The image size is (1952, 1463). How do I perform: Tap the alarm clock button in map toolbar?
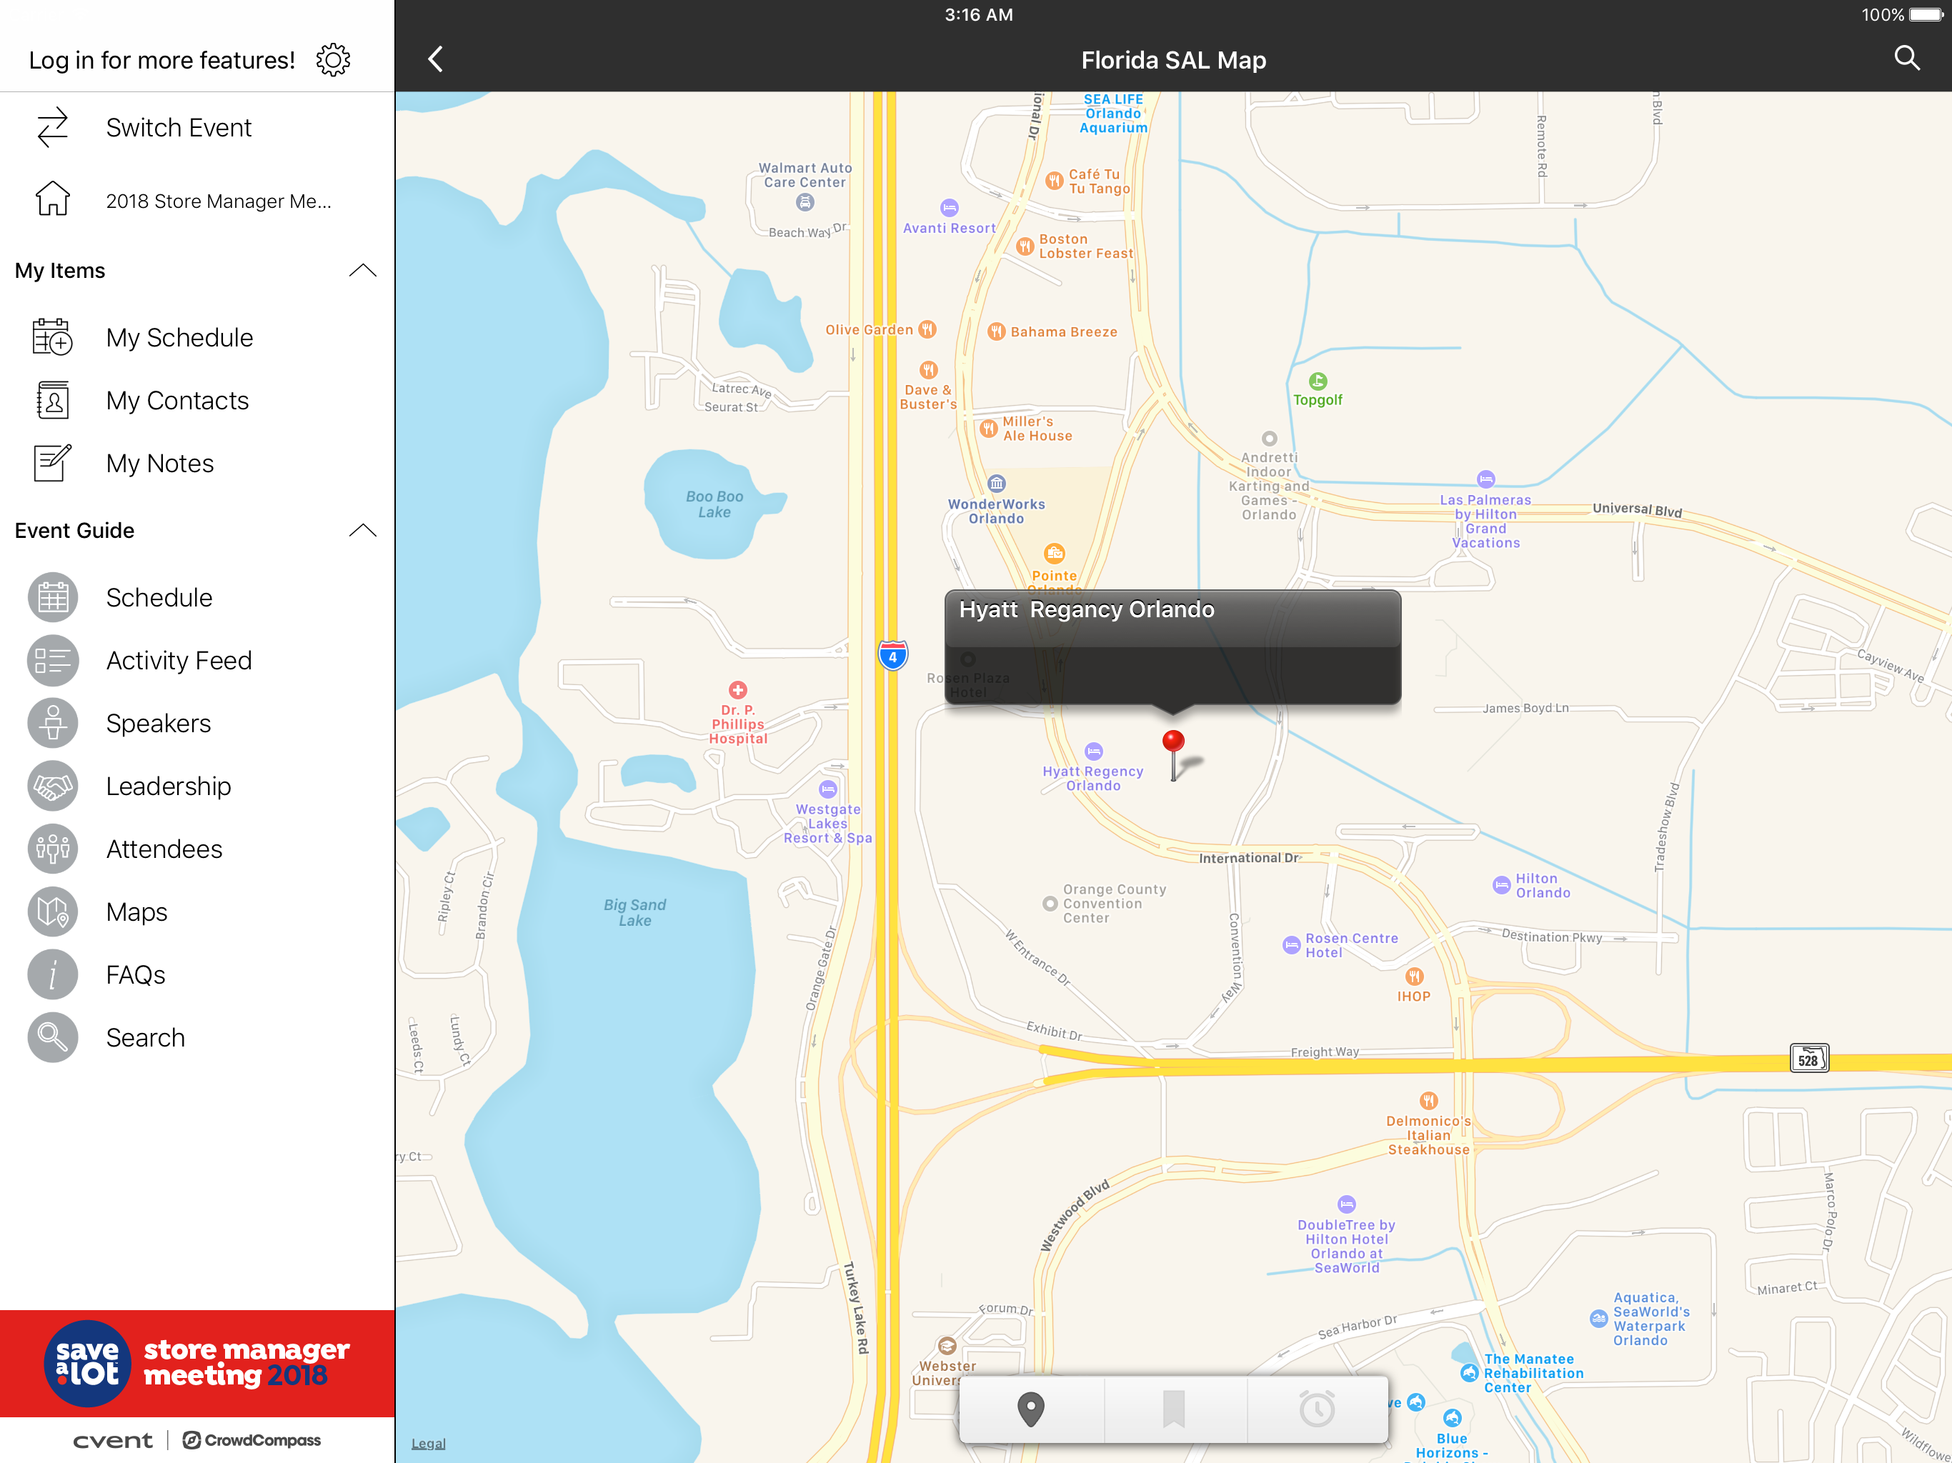tap(1317, 1409)
